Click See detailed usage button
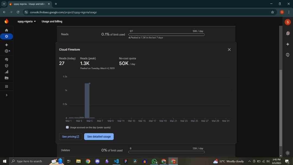This screenshot has height=165, width=293. pos(99,136)
